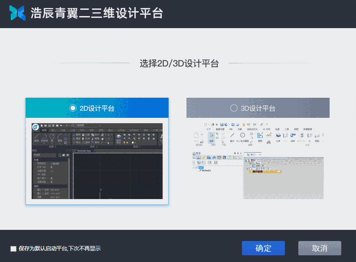This screenshot has width=356, height=262.
Task: Cancel the dialog via 取消 button
Action: pyautogui.click(x=320, y=248)
